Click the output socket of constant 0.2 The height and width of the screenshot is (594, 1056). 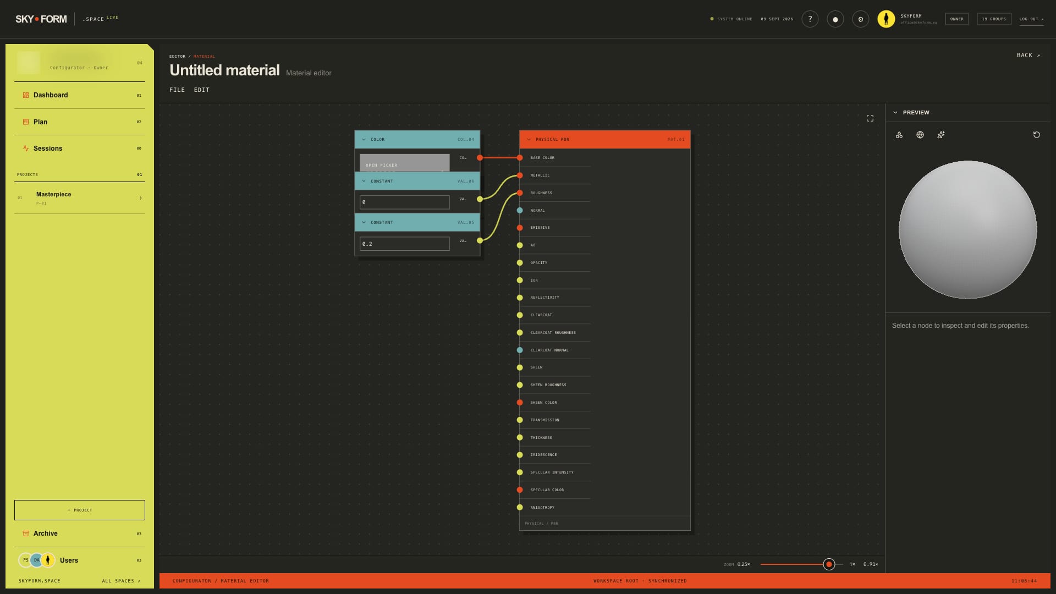coord(480,240)
